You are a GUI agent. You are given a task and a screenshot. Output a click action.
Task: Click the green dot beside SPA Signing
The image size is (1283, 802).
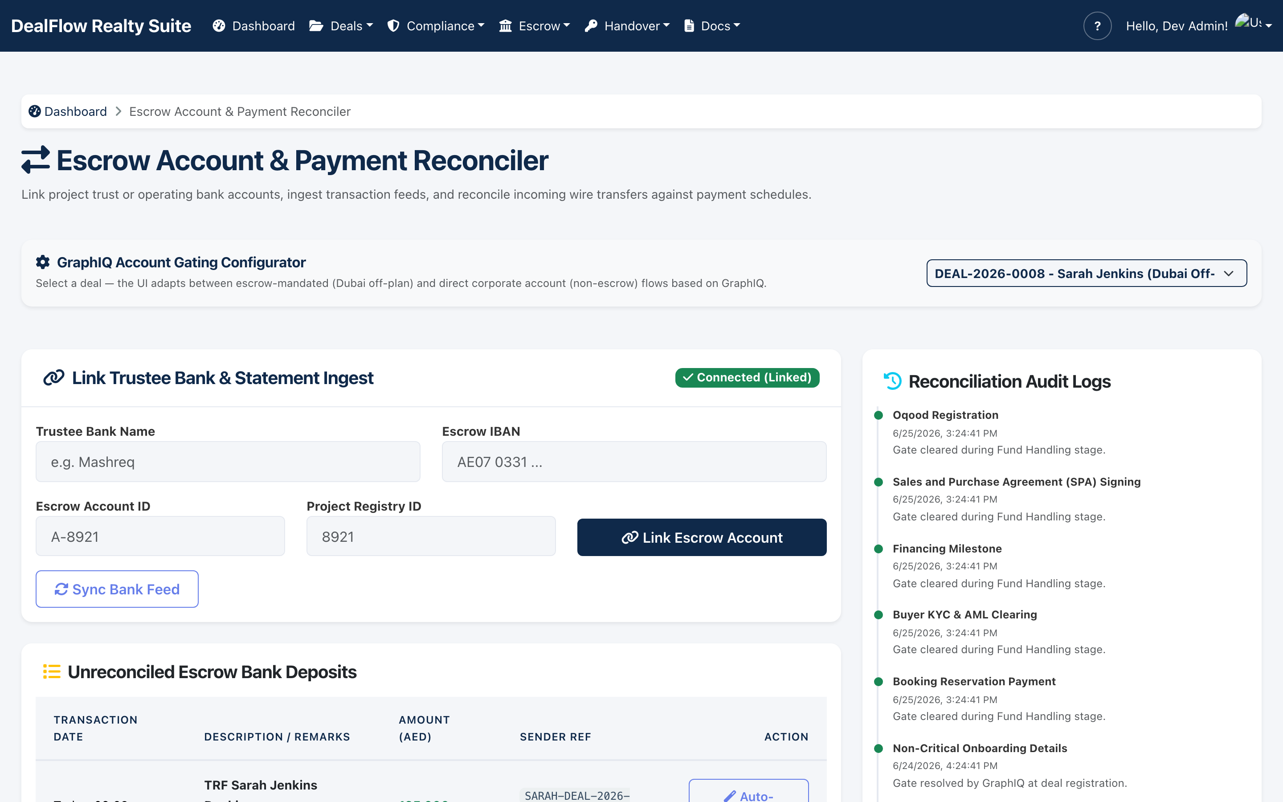pos(878,482)
